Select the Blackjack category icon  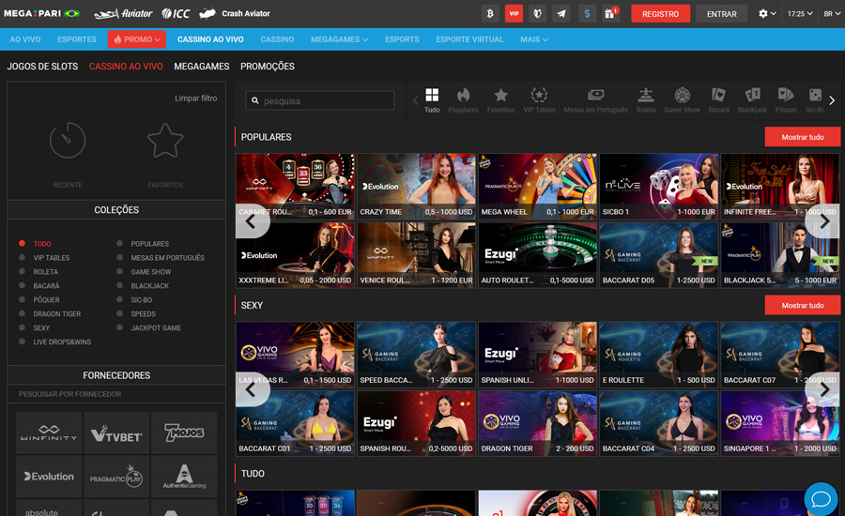coord(752,100)
